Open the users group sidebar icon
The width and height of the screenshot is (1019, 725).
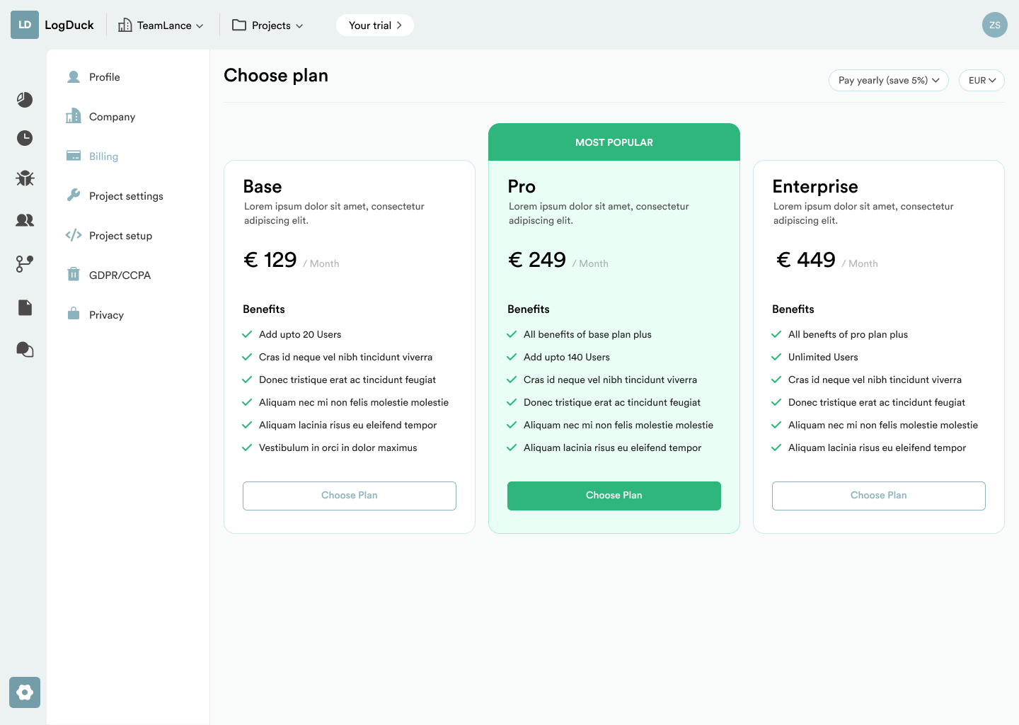(25, 220)
